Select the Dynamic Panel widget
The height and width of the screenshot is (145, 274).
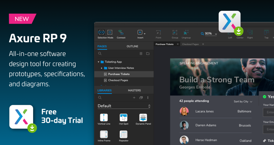143,119
